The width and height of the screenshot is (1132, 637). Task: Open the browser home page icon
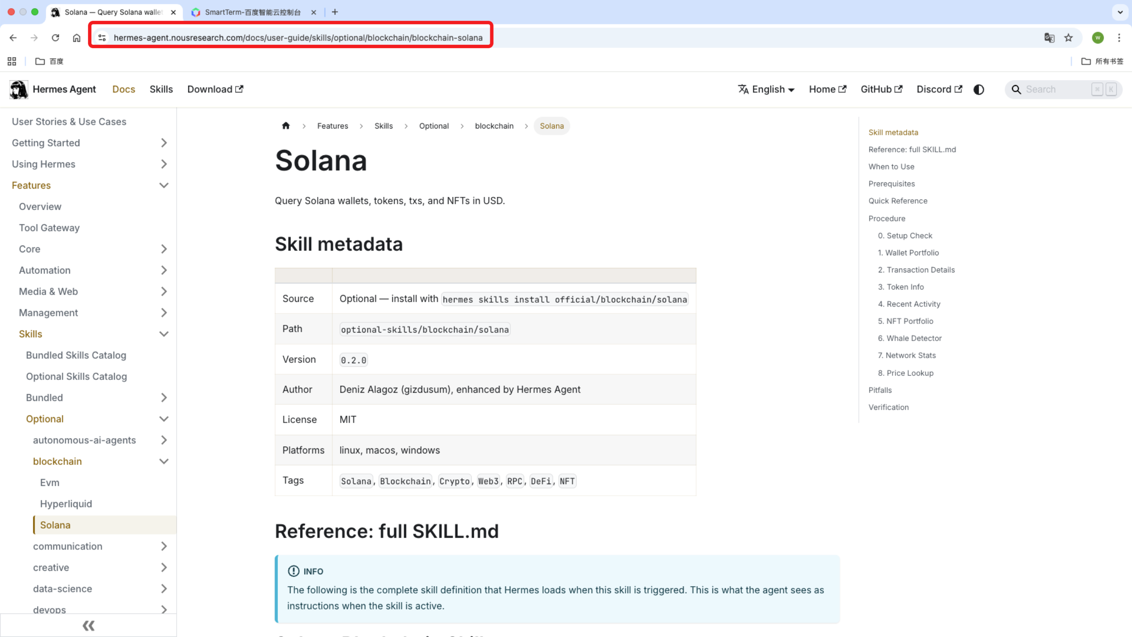click(76, 38)
